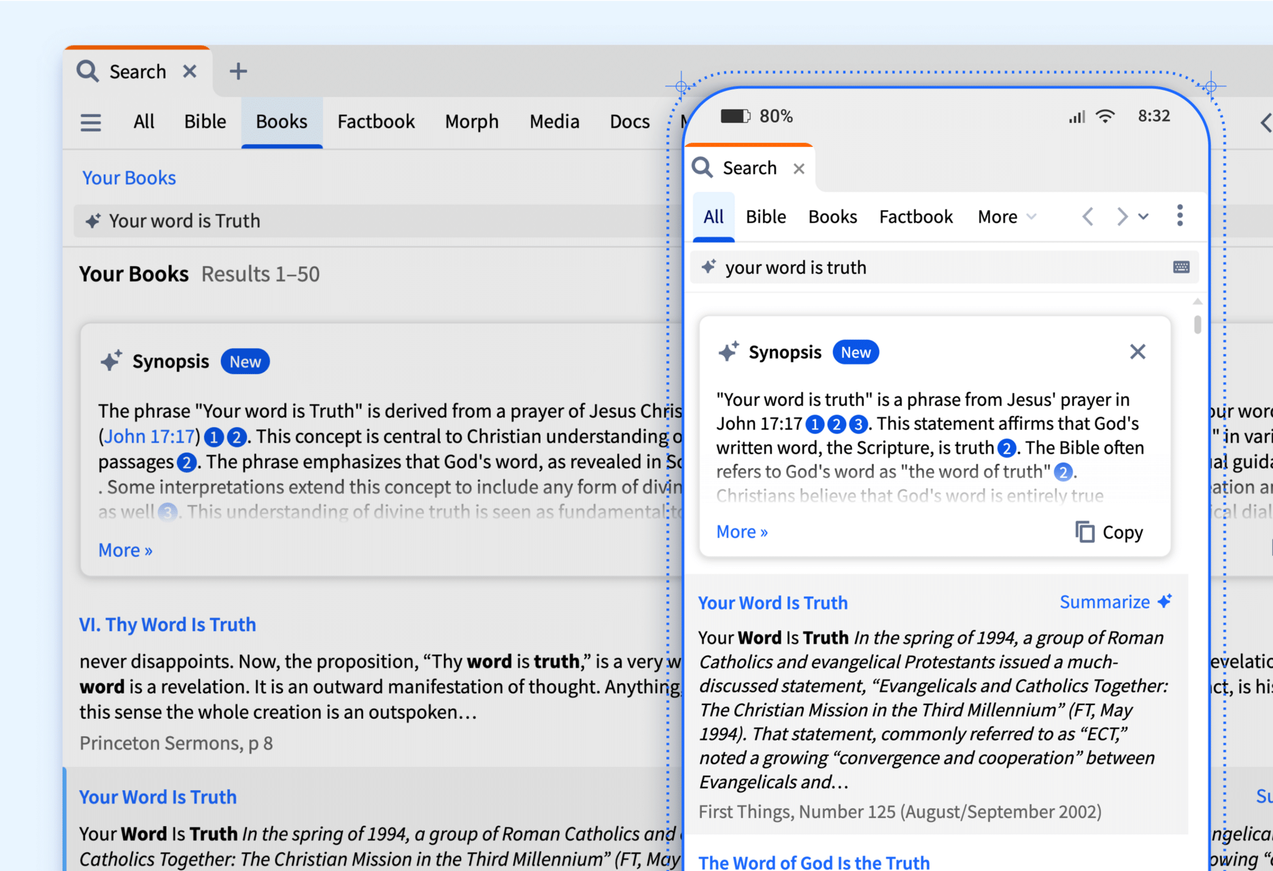Click the mobile Search tab magnifier icon

[x=702, y=167]
